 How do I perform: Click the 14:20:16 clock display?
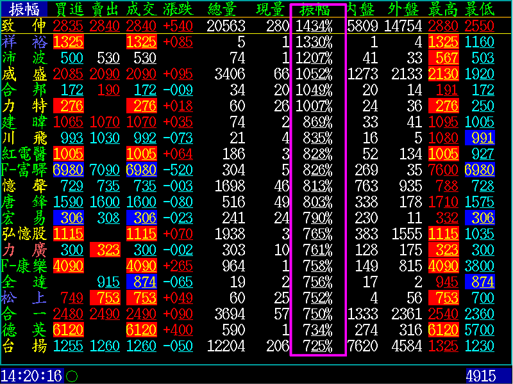point(31,376)
